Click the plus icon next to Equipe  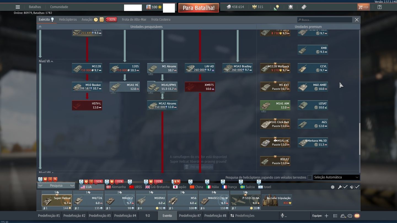[326, 216]
